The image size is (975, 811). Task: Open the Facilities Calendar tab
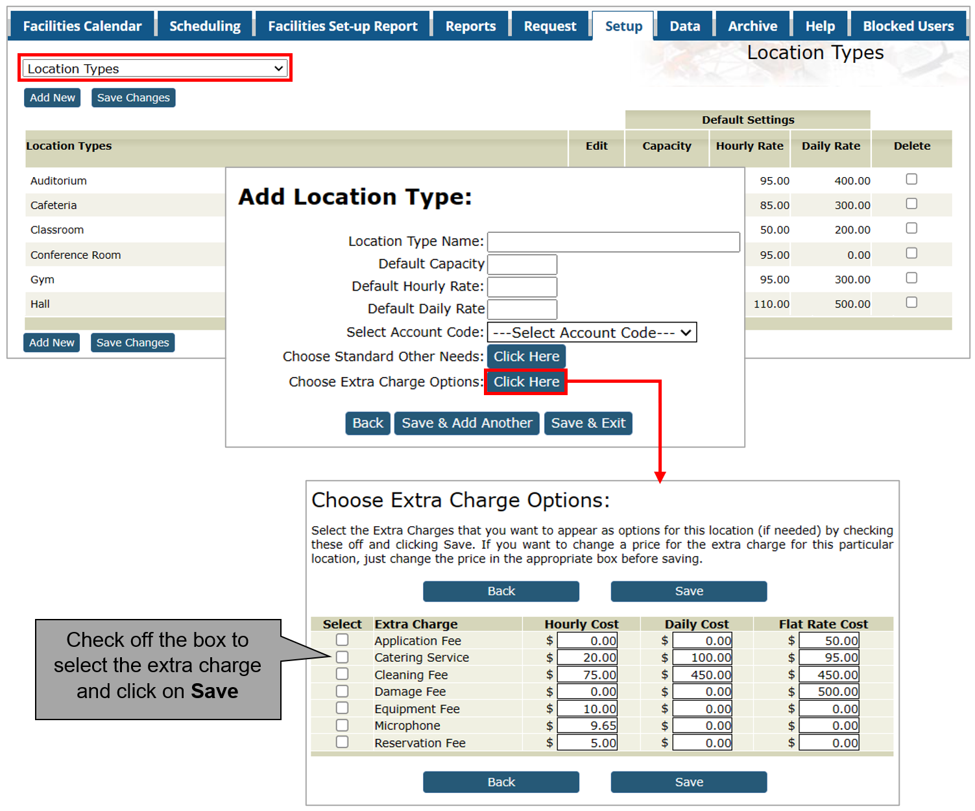tap(82, 26)
